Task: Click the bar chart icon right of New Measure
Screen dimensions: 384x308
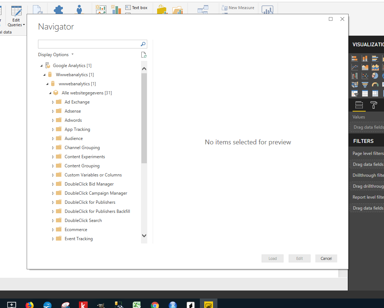Action: [x=267, y=10]
